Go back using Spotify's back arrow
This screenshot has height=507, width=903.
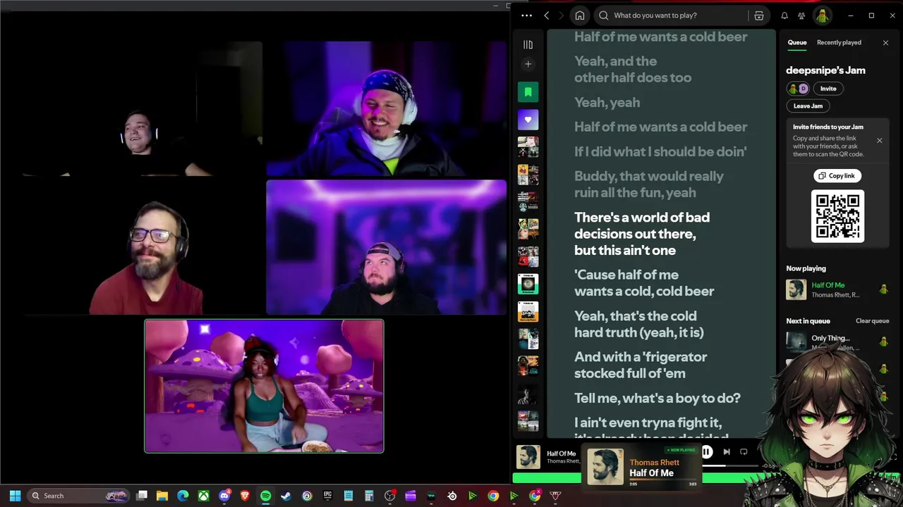[x=547, y=15]
